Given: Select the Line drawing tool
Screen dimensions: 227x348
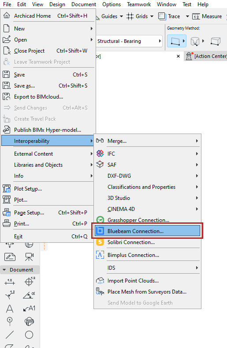Looking at the screenshot, I should click(10, 335).
